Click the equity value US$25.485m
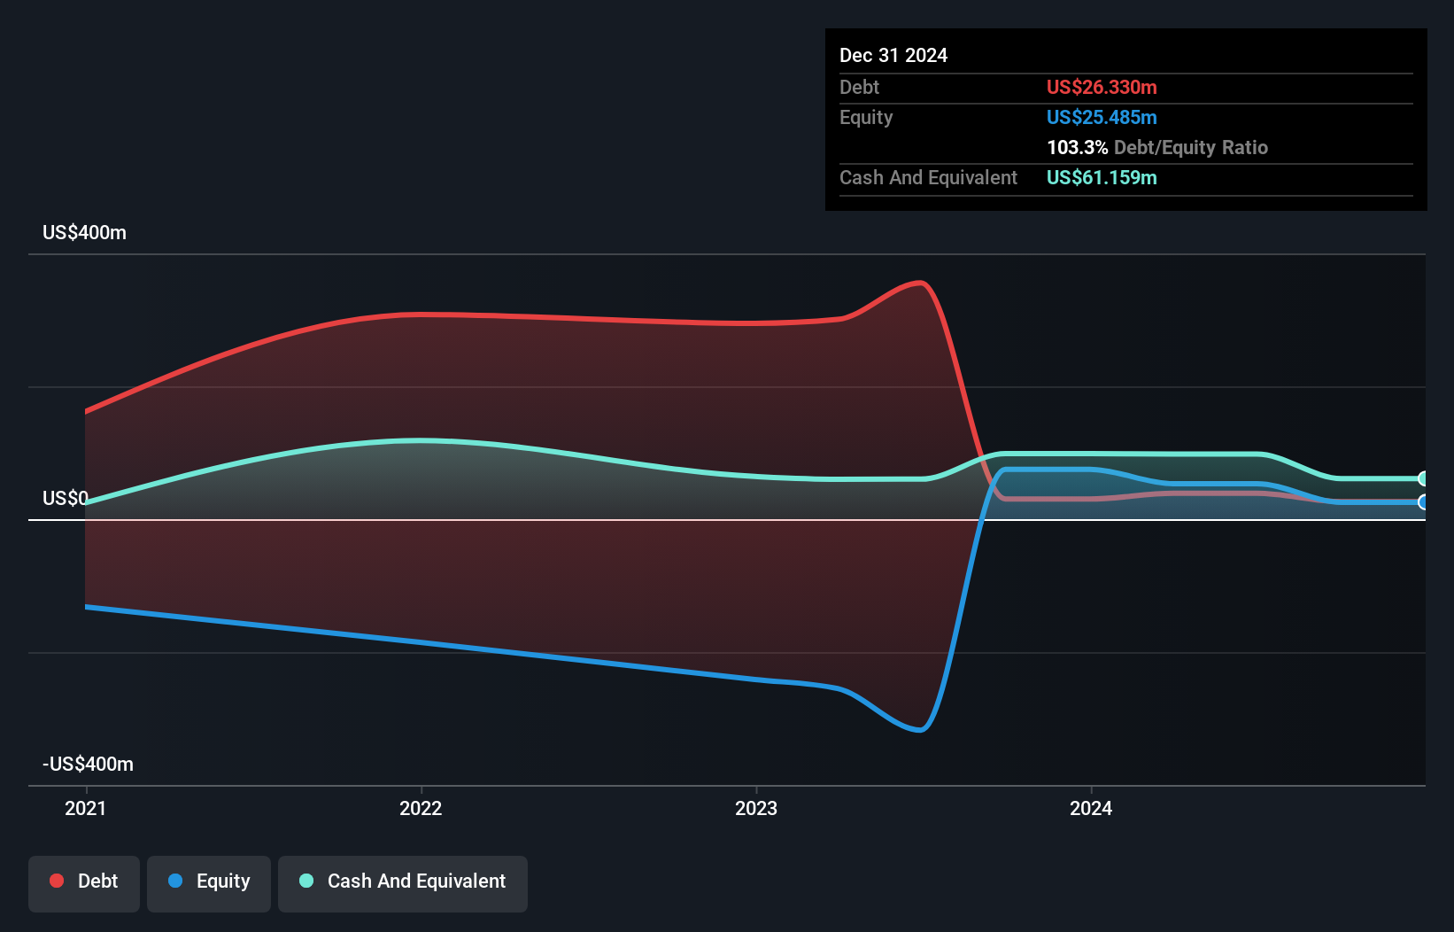Image resolution: width=1454 pixels, height=932 pixels. (1102, 117)
